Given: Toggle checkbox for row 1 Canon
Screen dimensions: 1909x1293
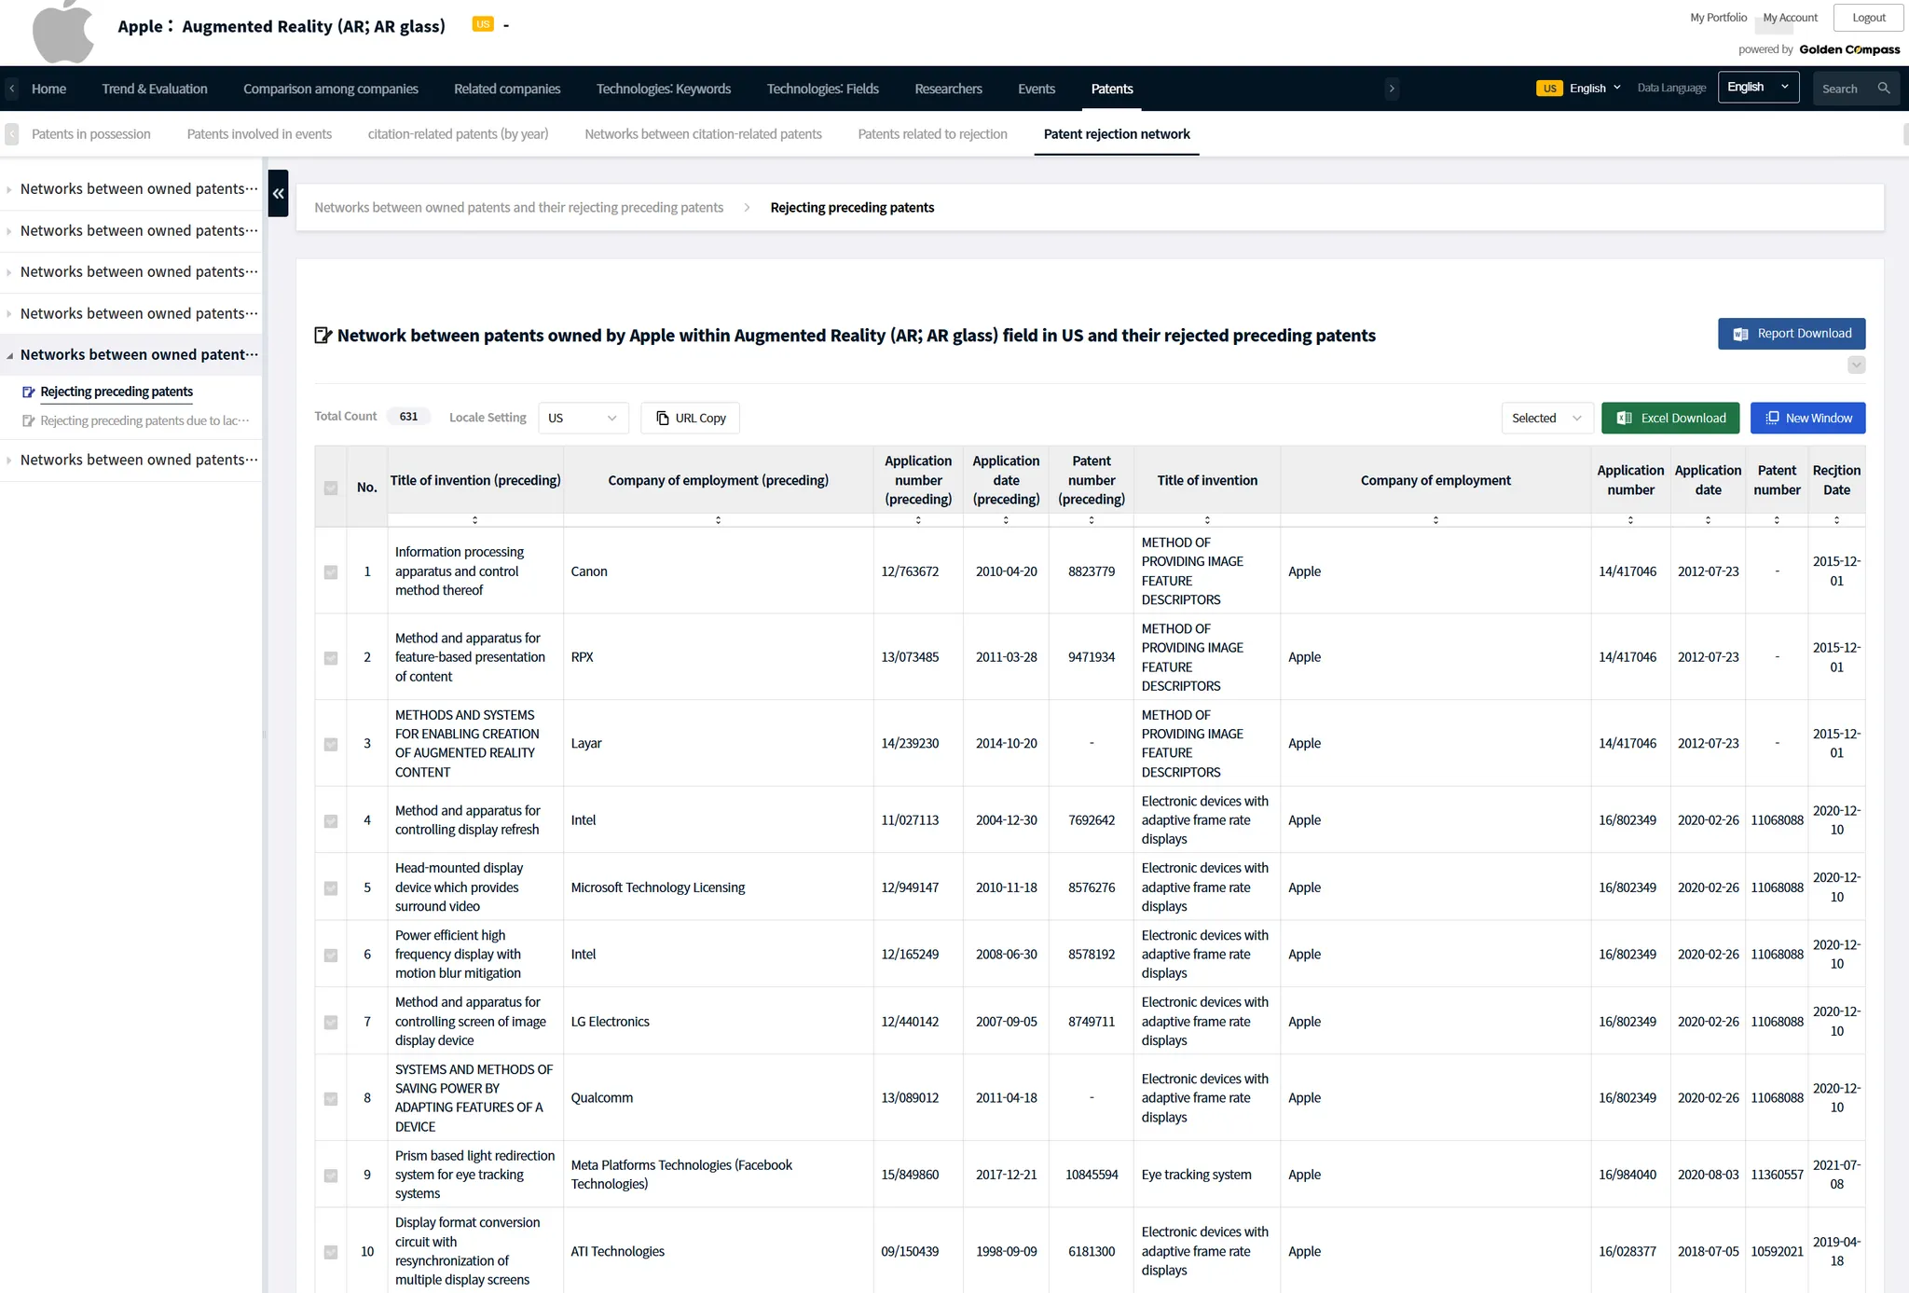Looking at the screenshot, I should tap(331, 571).
